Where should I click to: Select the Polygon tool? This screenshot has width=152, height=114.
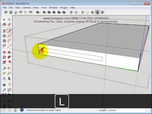click(4, 41)
